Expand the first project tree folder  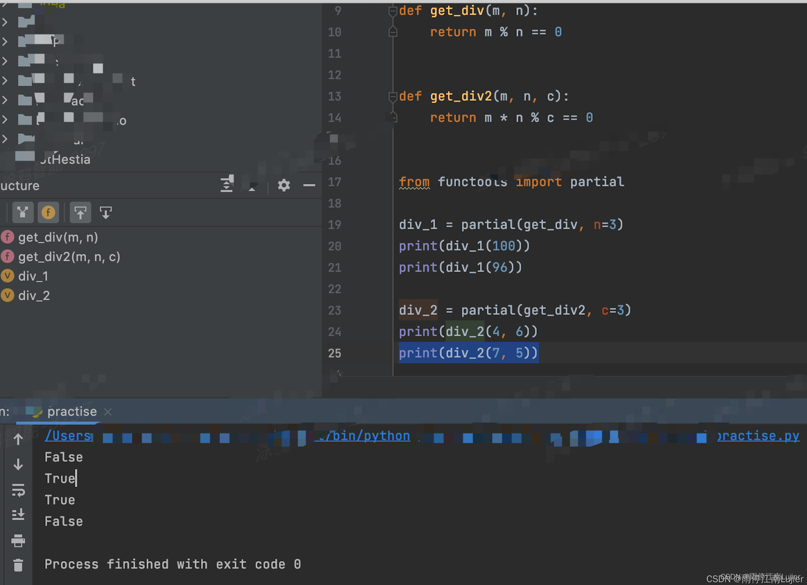coord(5,22)
